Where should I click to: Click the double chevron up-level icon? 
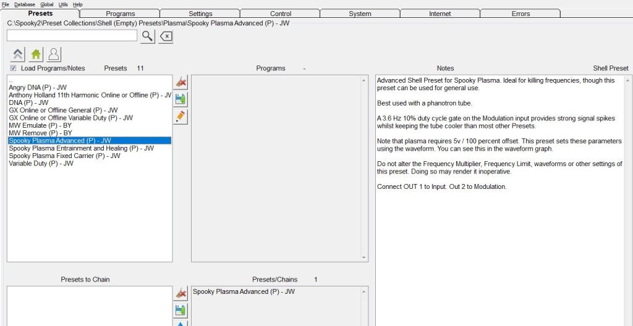[18, 54]
